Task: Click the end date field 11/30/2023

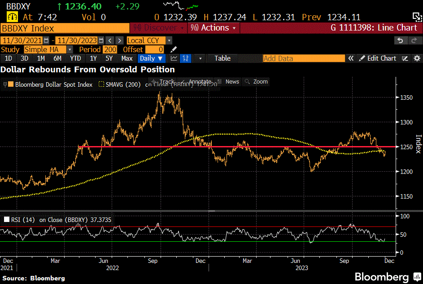Action: 77,40
